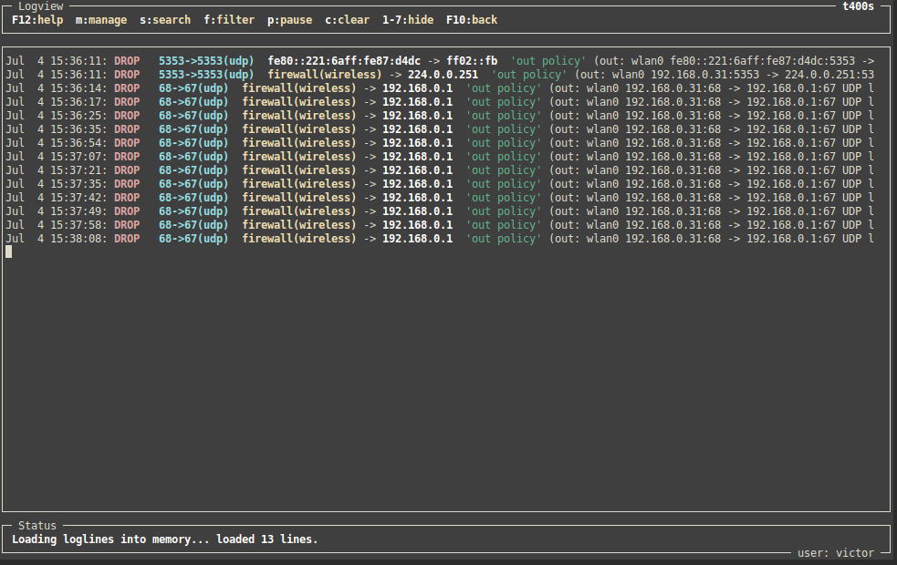Select the log entry timestamped 15:36:54
The width and height of the screenshot is (897, 565).
[441, 143]
